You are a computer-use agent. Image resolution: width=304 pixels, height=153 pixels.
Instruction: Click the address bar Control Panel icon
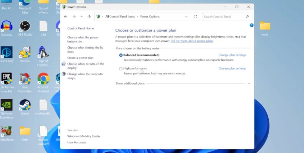[98, 17]
